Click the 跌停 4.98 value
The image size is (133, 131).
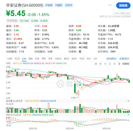point(79,30)
